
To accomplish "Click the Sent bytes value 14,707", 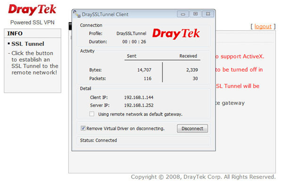I will click(x=144, y=70).
